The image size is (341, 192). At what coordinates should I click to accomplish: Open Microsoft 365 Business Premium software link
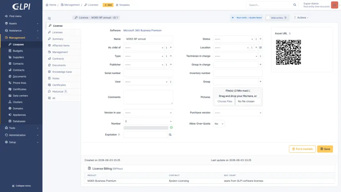[x=142, y=31]
